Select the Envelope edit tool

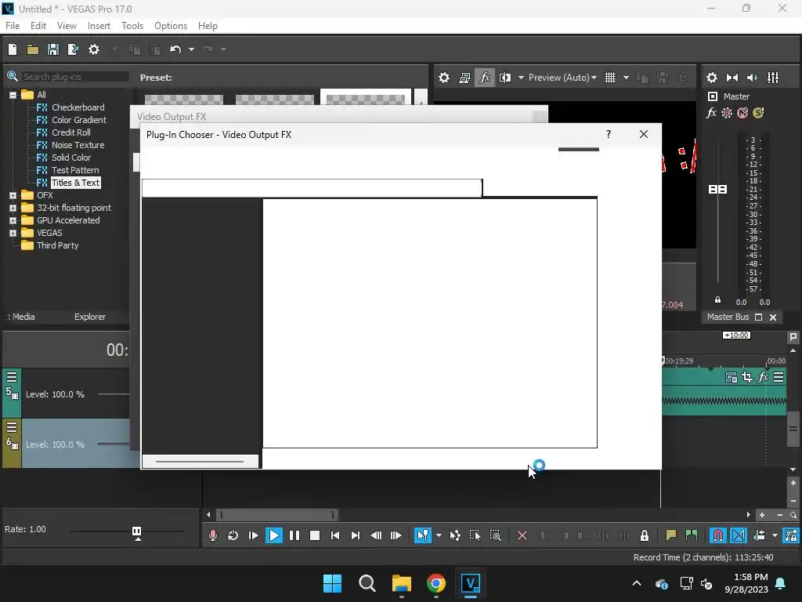pyautogui.click(x=455, y=535)
